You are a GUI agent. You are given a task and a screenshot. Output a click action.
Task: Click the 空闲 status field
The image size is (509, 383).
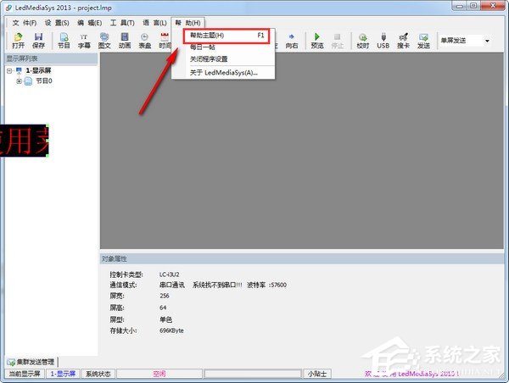(159, 374)
